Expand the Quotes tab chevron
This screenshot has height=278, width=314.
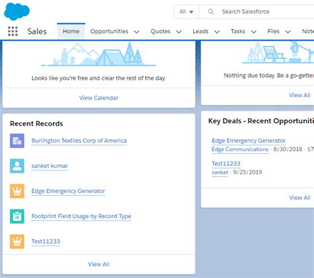tap(179, 32)
